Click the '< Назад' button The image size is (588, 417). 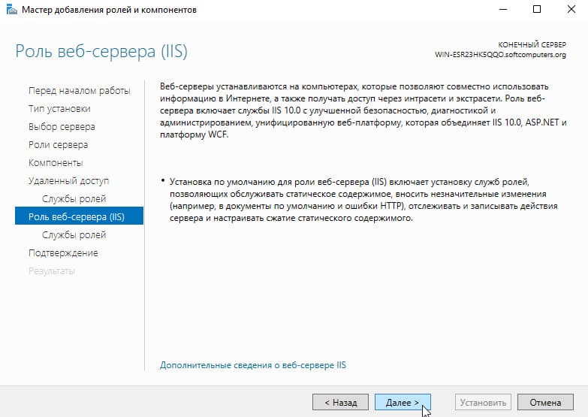[340, 403]
